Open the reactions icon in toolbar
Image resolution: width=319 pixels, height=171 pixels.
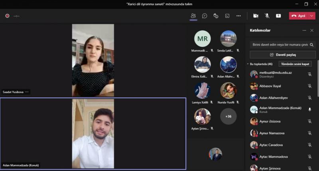click(x=216, y=16)
